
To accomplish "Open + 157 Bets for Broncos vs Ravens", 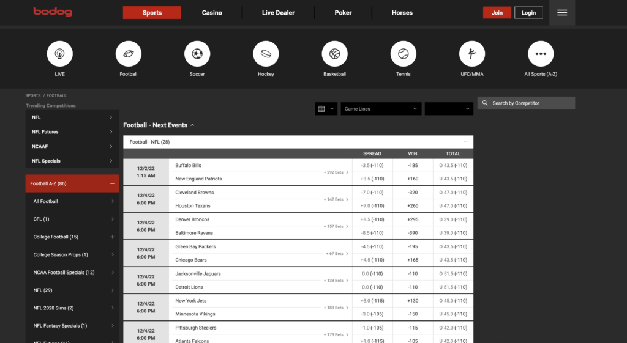I will [x=336, y=226].
